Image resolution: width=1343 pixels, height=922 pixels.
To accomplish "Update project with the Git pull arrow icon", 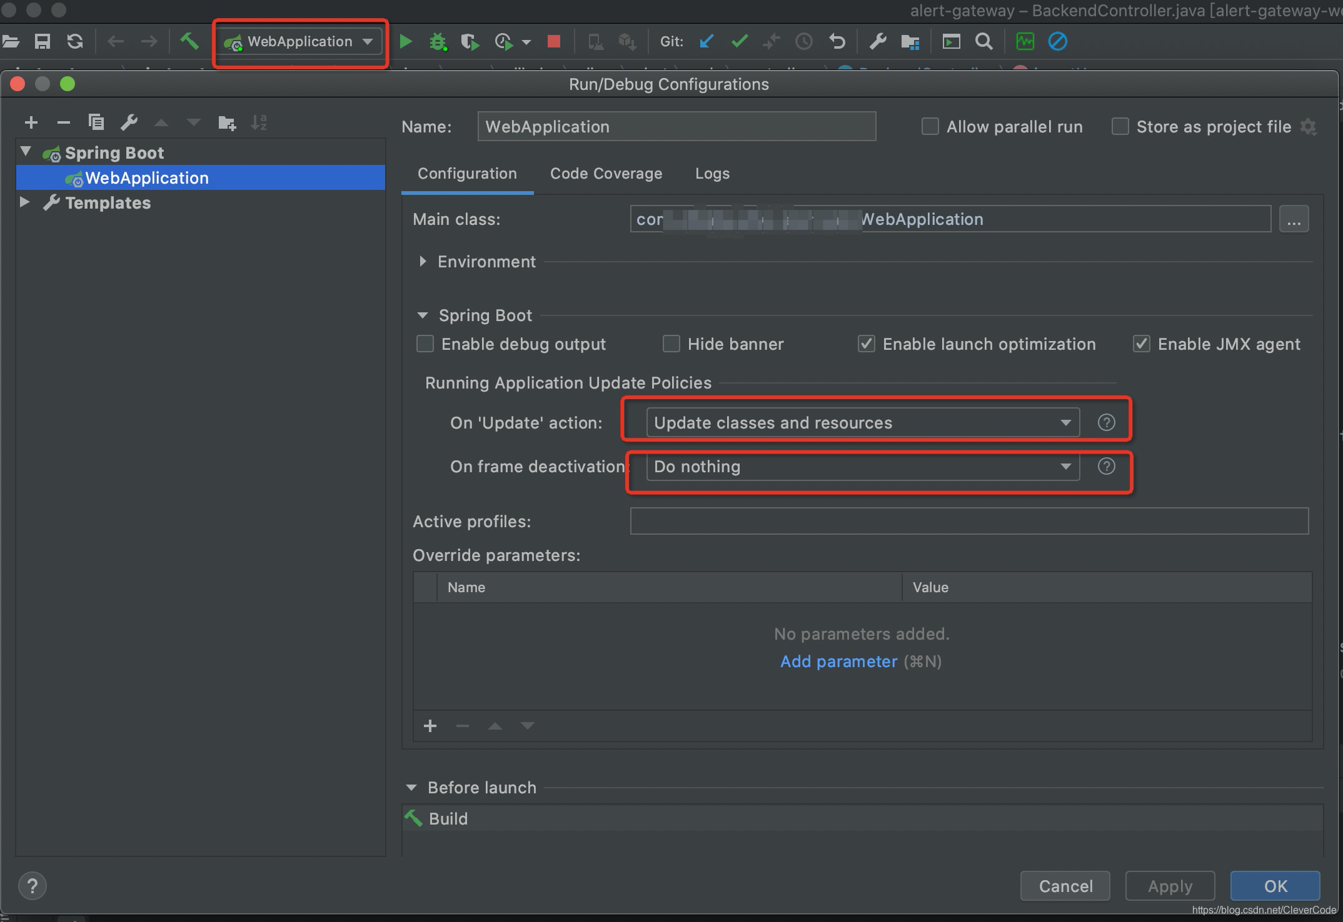I will click(706, 41).
